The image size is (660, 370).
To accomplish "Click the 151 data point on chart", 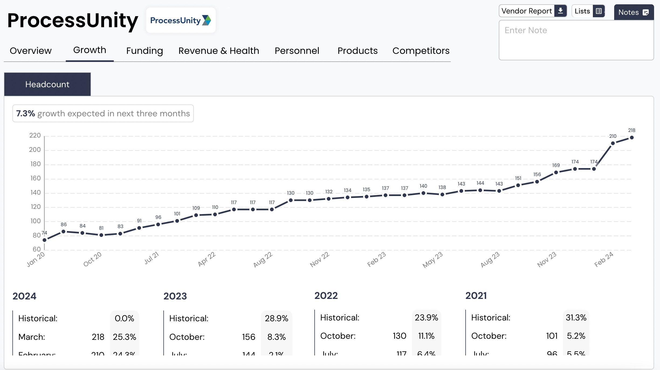I will pyautogui.click(x=518, y=185).
